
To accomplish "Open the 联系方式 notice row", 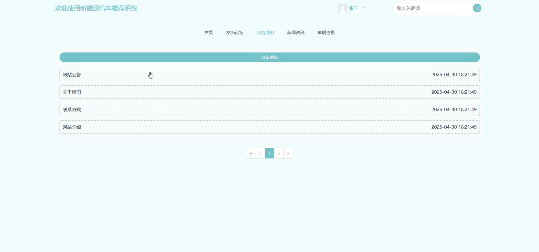I will click(269, 109).
